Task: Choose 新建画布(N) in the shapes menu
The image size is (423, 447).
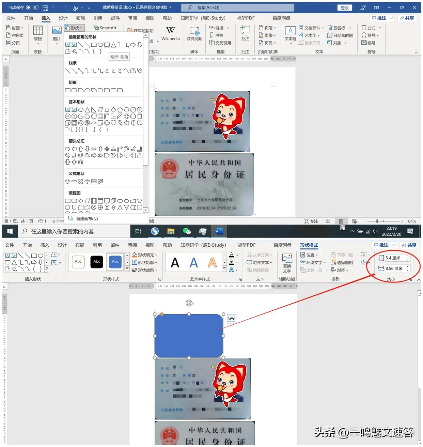Action: (x=86, y=218)
